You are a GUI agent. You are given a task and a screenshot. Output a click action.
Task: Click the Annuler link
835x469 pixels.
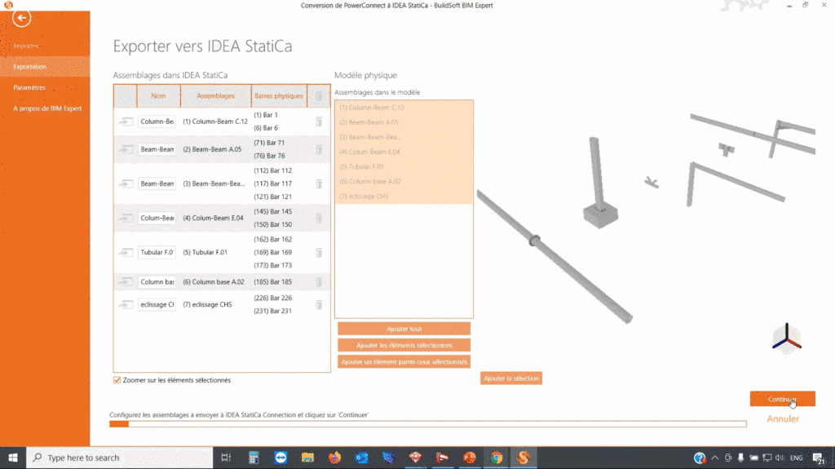point(783,419)
